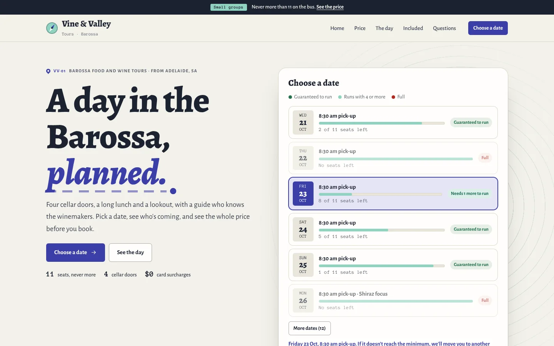Screen dimensions: 554x346
Task: Select the Sat 24 Oct tour date
Action: 393,229
